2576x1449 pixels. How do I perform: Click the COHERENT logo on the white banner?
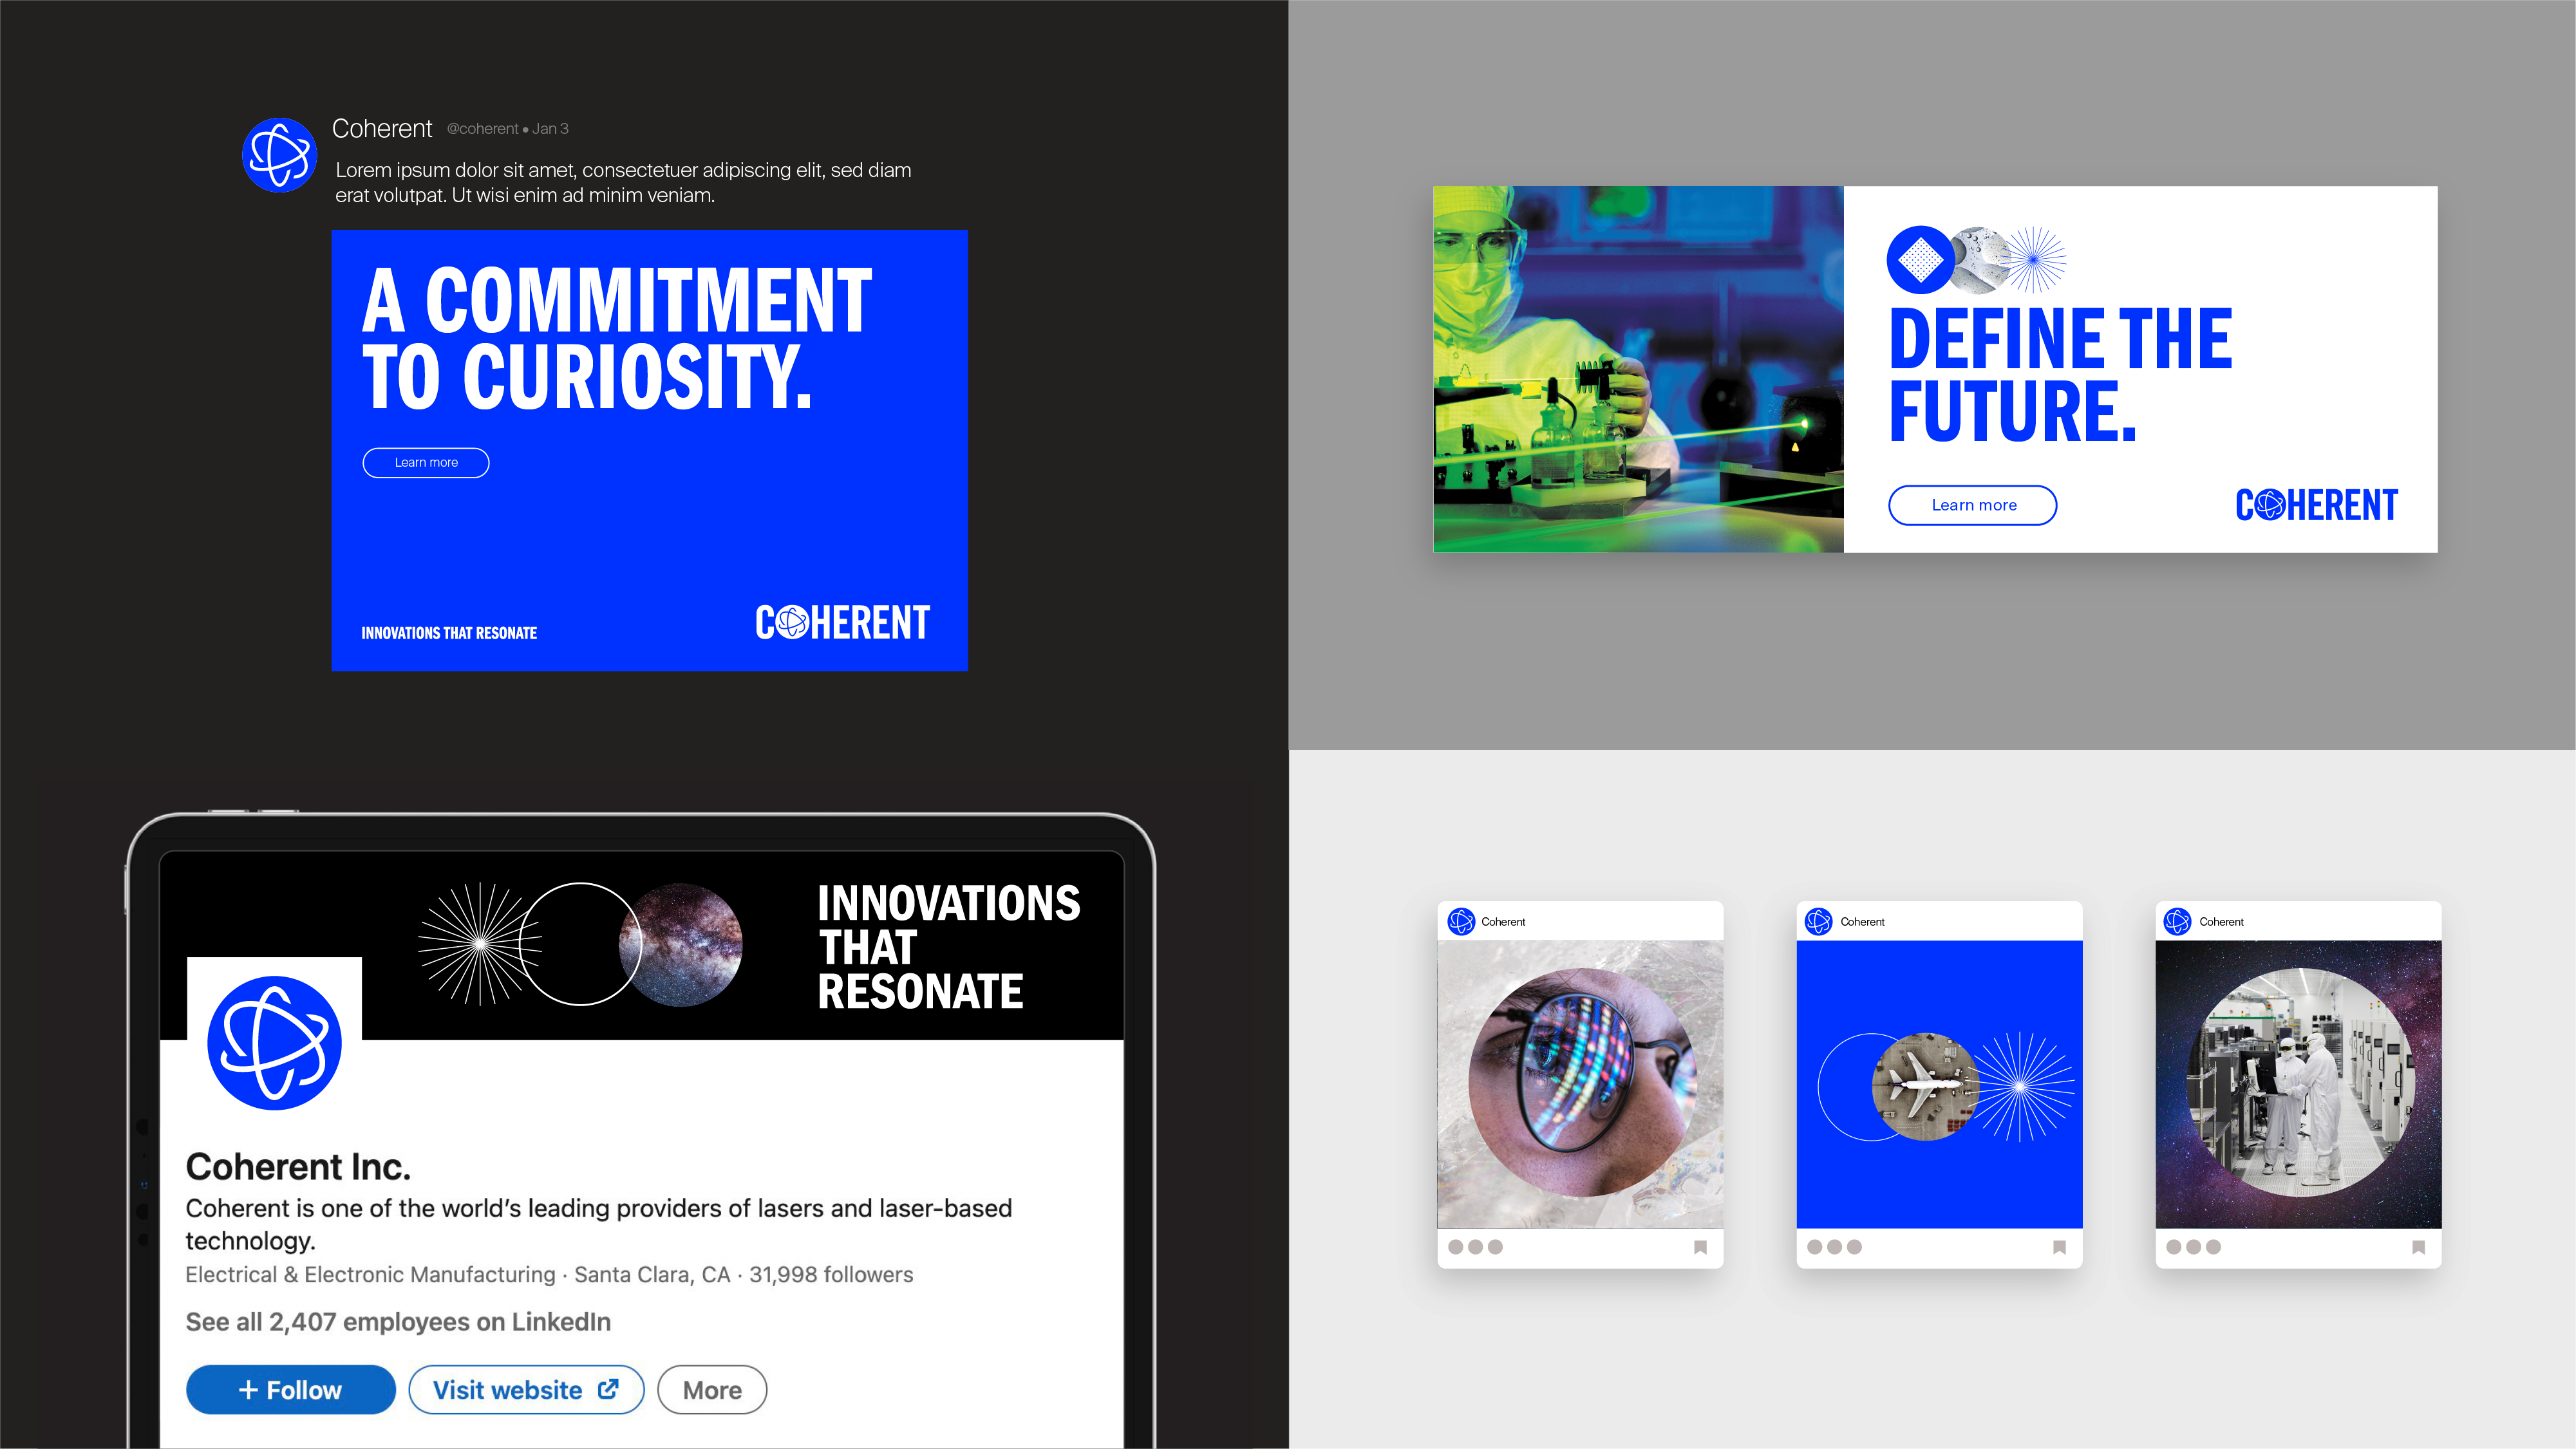tap(2317, 505)
